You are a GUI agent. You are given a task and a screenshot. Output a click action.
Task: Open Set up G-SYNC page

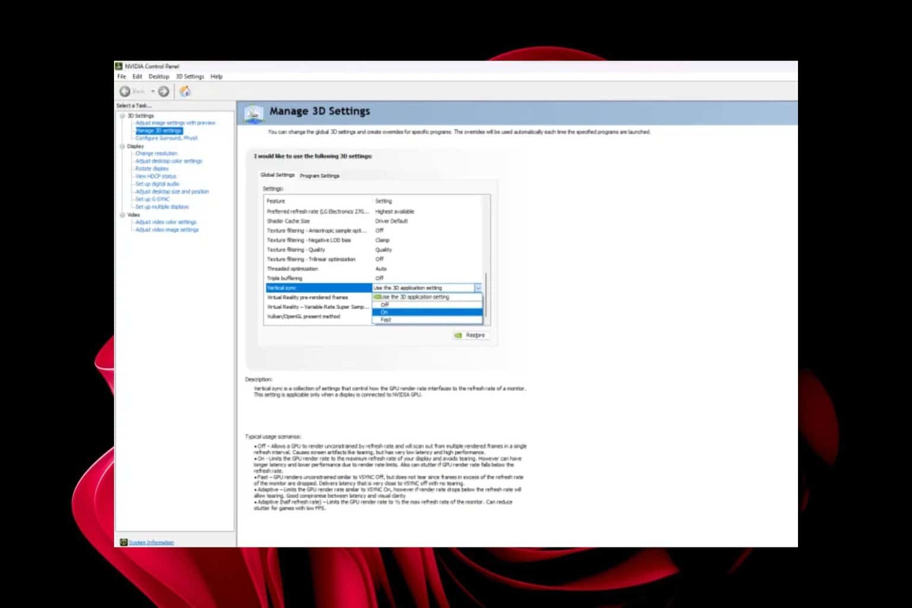tap(152, 199)
